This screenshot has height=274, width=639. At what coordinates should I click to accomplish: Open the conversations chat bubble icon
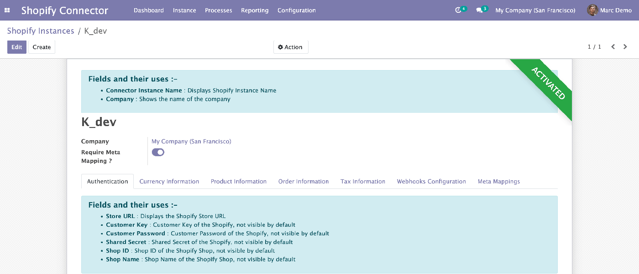click(x=479, y=10)
